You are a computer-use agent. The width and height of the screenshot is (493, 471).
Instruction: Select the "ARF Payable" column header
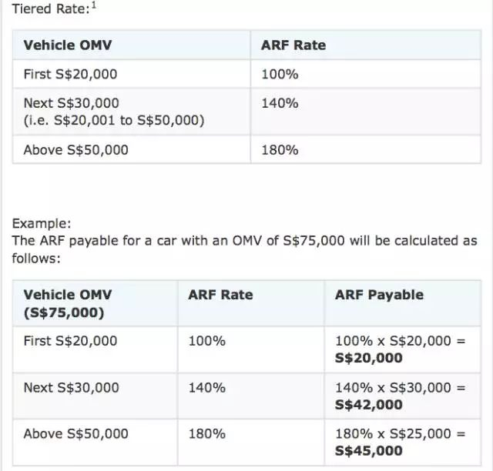tap(379, 295)
